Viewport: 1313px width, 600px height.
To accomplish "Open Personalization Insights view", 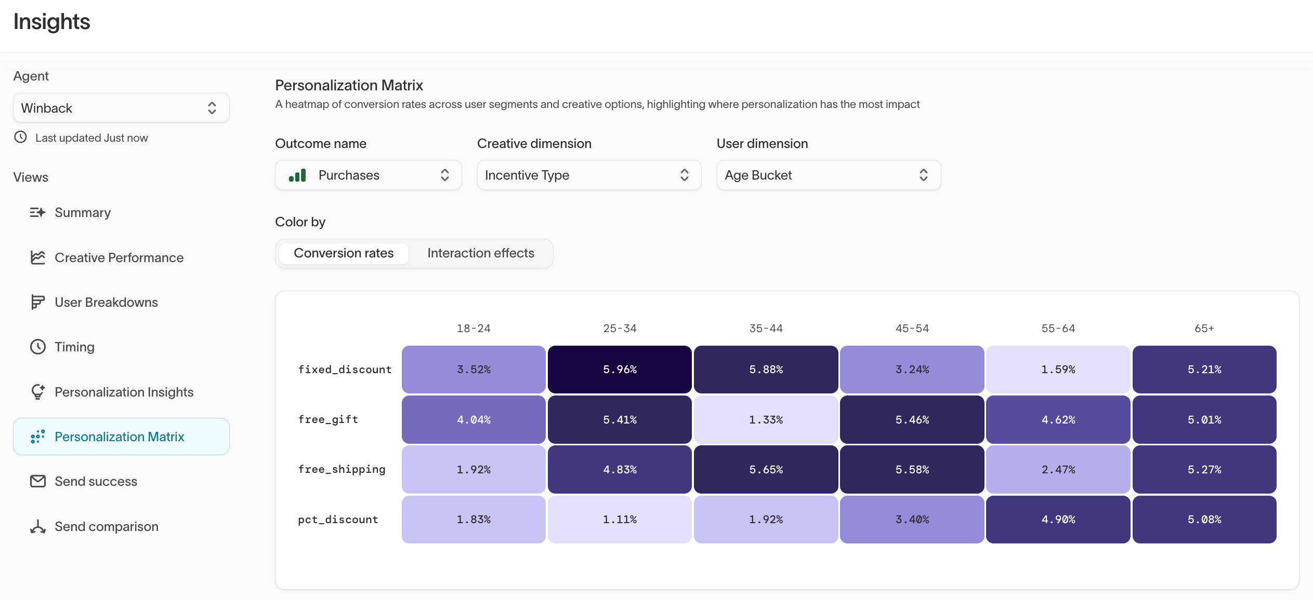I will click(x=121, y=392).
